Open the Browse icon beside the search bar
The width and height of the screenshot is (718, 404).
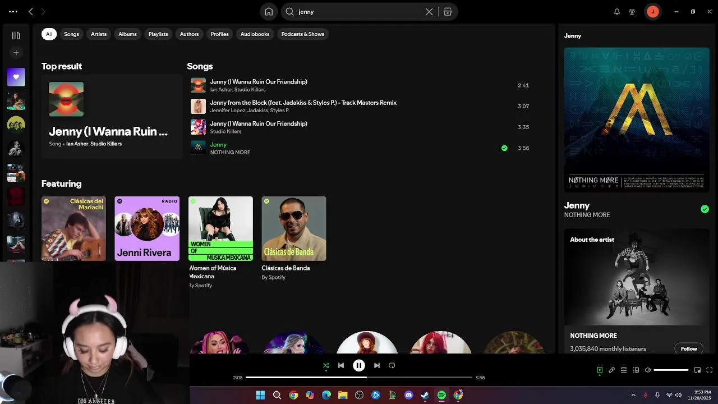tap(448, 12)
